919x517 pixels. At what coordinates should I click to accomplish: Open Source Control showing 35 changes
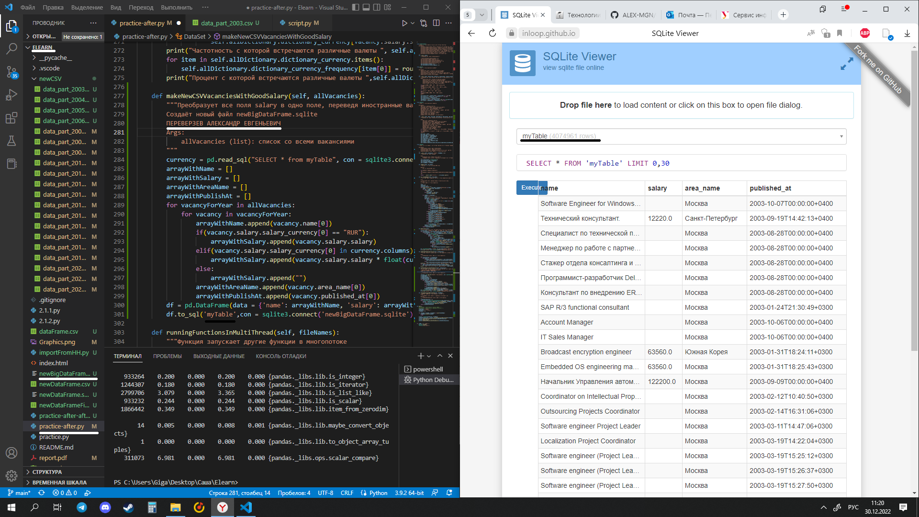tap(11, 72)
